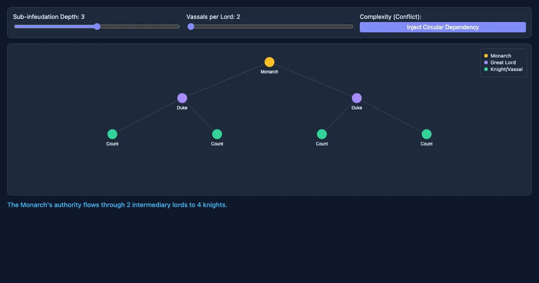Click the third Count node from the left
This screenshot has height=283, width=539.
tap(322, 134)
